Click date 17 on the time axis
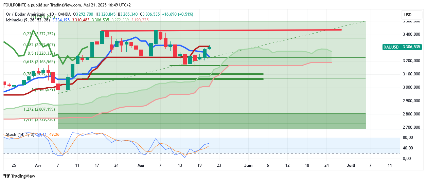Image resolution: width=427 pixels, height=182 pixels. point(97,165)
